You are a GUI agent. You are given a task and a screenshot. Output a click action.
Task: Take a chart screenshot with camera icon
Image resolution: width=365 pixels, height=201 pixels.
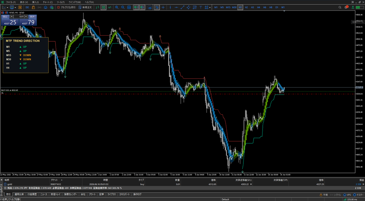(150, 7)
